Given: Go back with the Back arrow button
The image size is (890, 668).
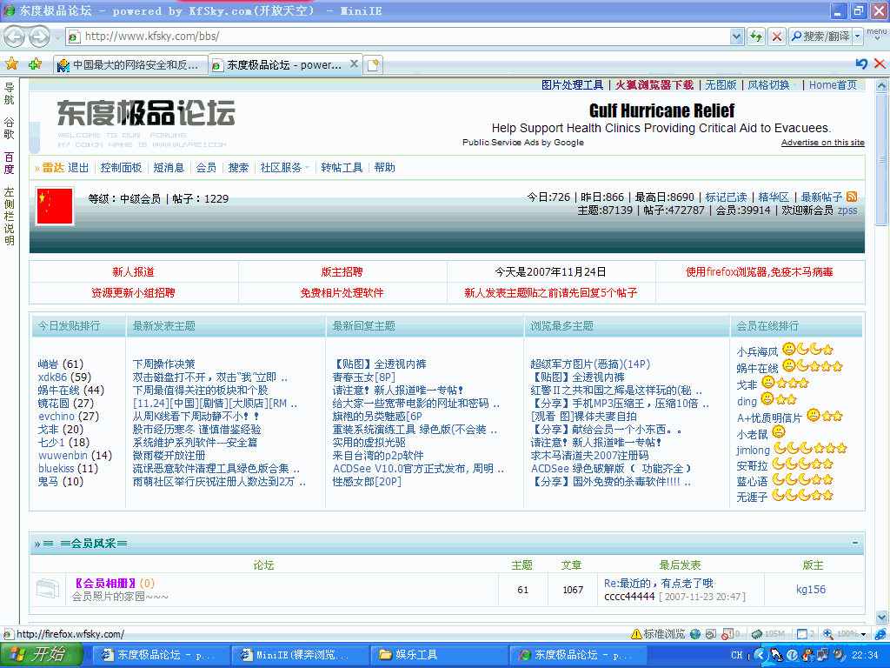Looking at the screenshot, I should coord(14,37).
